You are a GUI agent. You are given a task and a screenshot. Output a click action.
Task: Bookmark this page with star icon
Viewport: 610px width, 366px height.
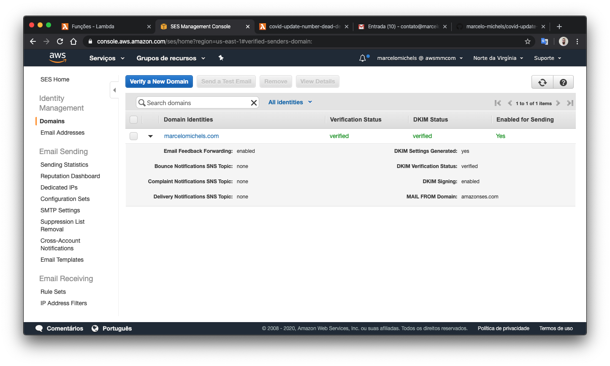point(528,41)
